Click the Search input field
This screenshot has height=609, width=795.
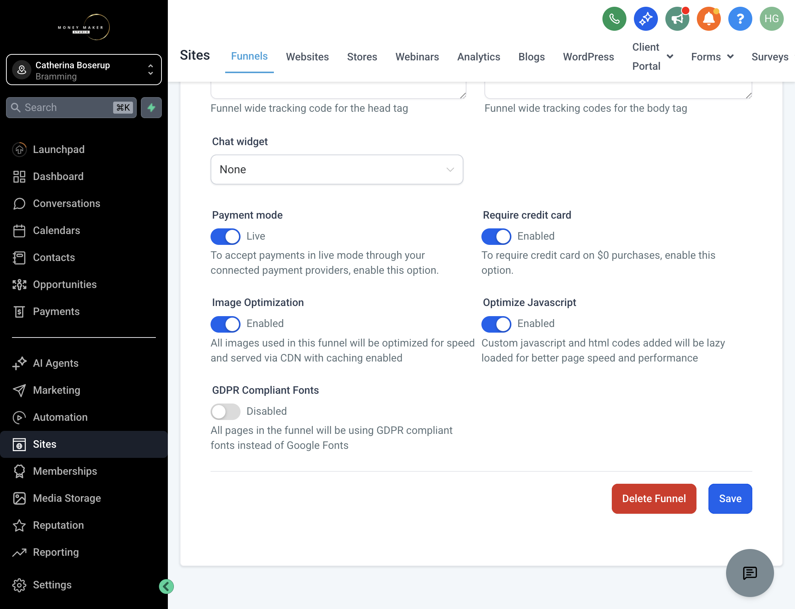[x=71, y=108]
